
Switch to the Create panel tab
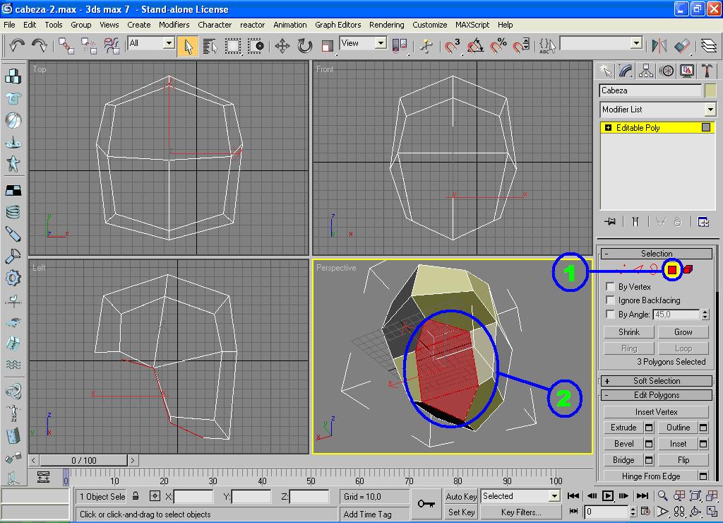605,71
